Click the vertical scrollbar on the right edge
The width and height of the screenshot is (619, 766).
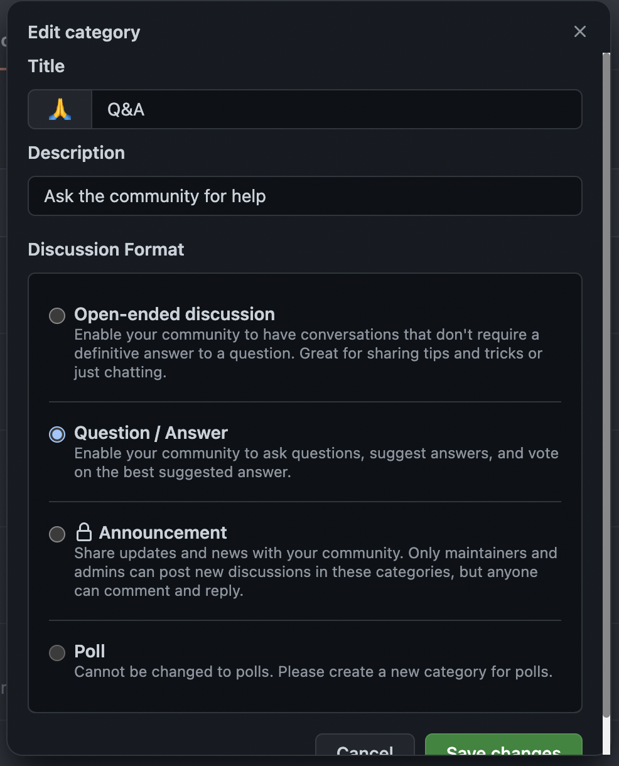click(606, 377)
